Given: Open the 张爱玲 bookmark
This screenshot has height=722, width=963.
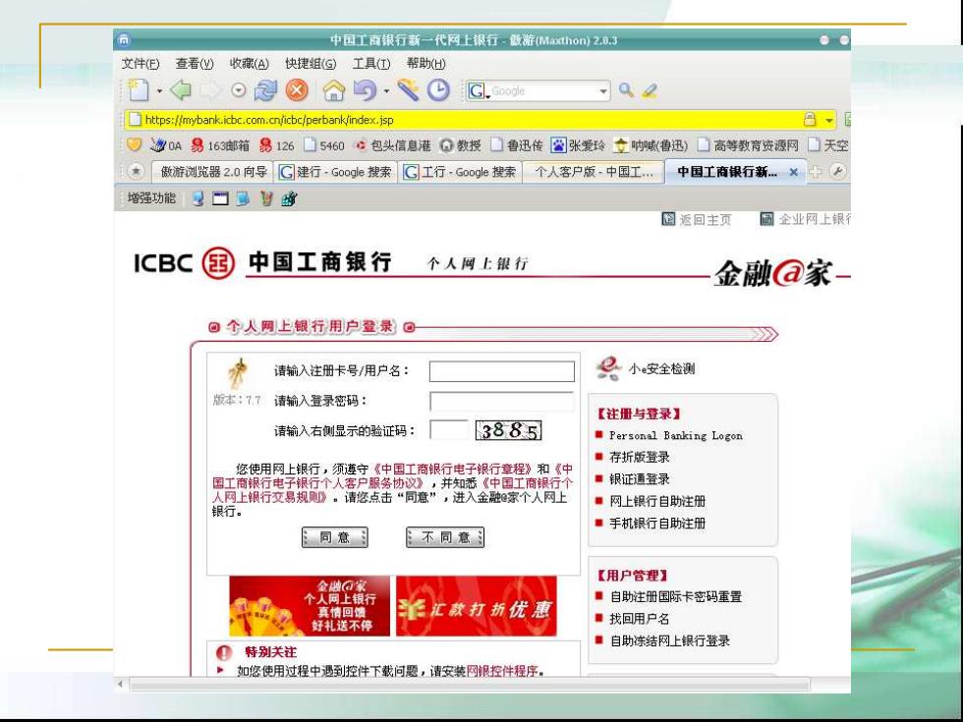Looking at the screenshot, I should tap(578, 145).
